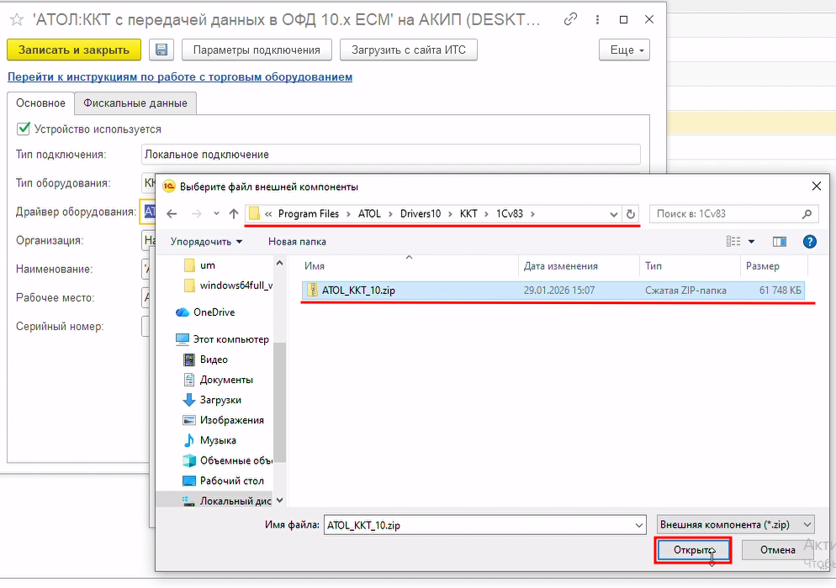Image resolution: width=836 pixels, height=588 pixels.
Task: Expand the Имя файла combo box list
Action: tap(638, 525)
